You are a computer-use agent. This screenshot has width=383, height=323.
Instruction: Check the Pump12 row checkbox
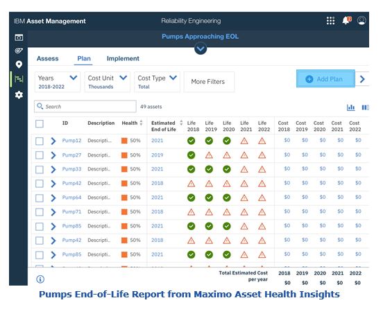40,141
